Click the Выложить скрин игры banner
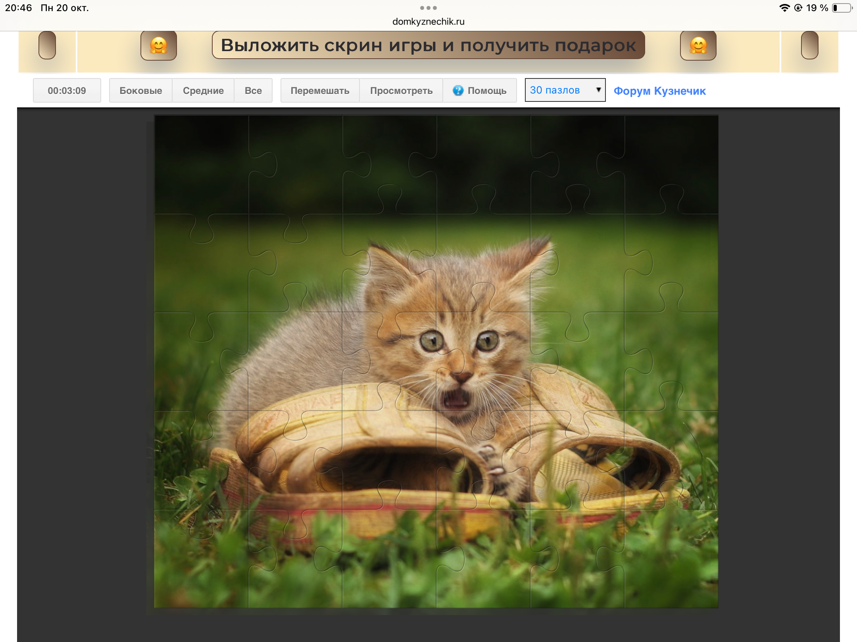 pyautogui.click(x=428, y=45)
